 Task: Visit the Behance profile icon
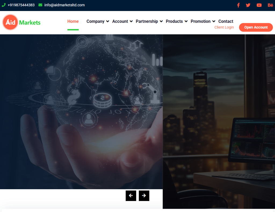[x=270, y=5]
